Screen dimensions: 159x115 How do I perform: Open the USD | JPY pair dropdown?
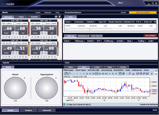coord(21,40)
